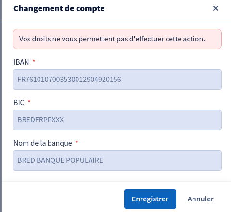Click the asterisk after Nom de la banque
231x212 pixels.
77,142
